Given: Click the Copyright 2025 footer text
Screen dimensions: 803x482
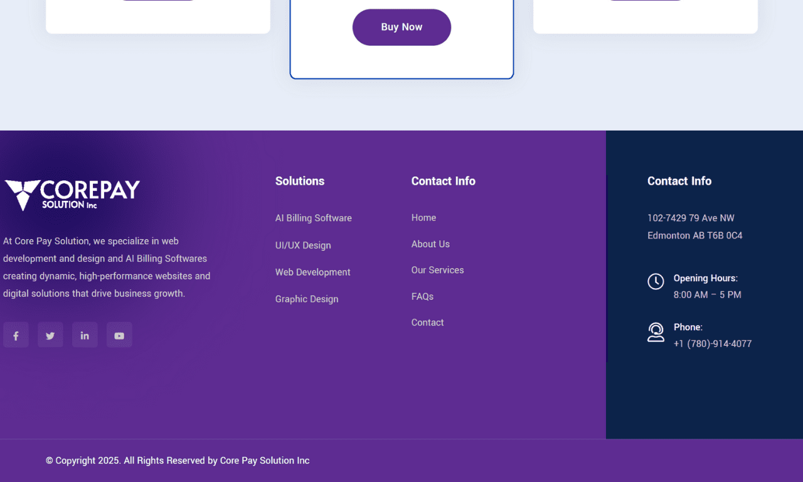Looking at the screenshot, I should (x=178, y=461).
